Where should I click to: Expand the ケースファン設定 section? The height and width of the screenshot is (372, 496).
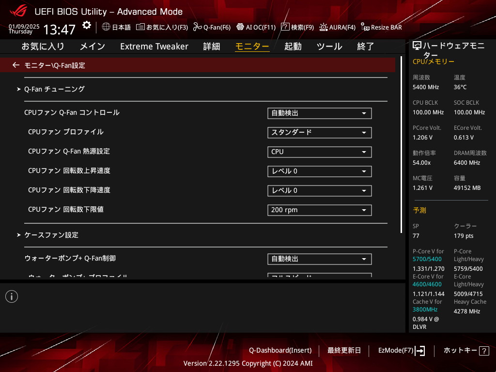pos(51,235)
